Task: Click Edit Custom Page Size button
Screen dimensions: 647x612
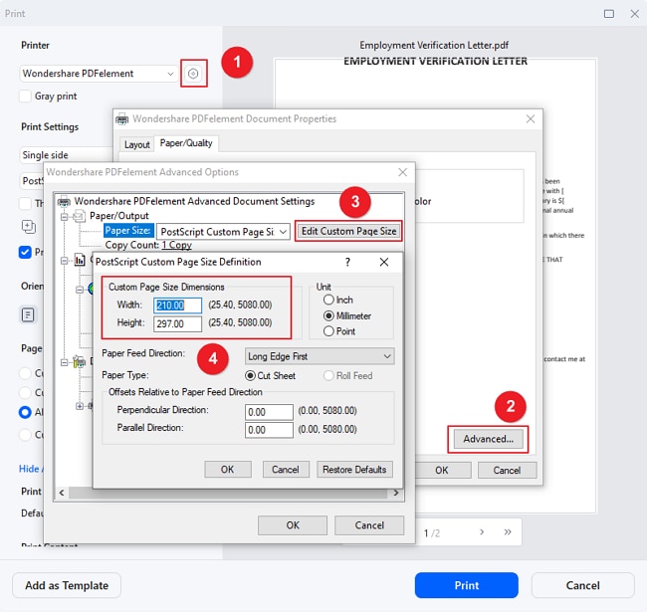Action: [x=348, y=231]
